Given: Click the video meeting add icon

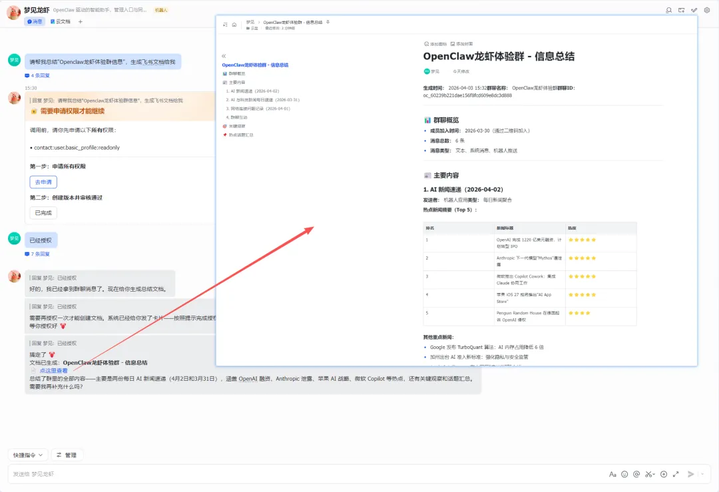Looking at the screenshot, I should click(682, 10).
